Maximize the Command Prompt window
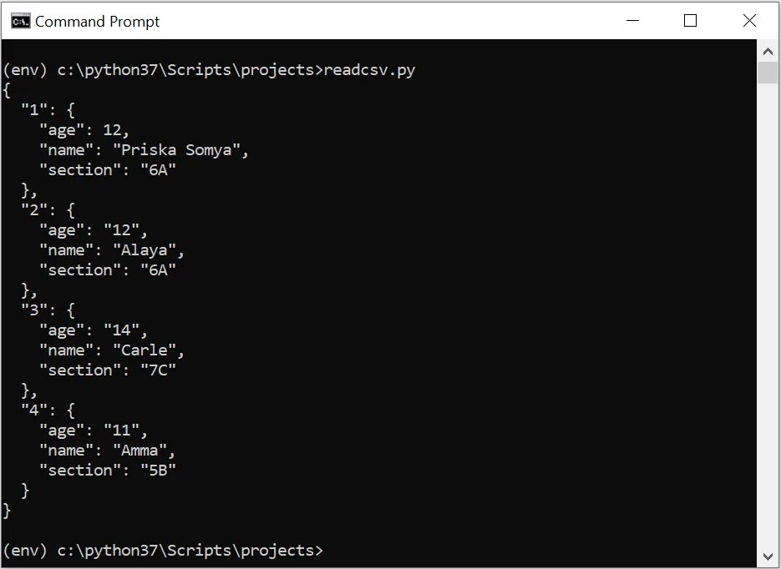The image size is (781, 569). [690, 20]
